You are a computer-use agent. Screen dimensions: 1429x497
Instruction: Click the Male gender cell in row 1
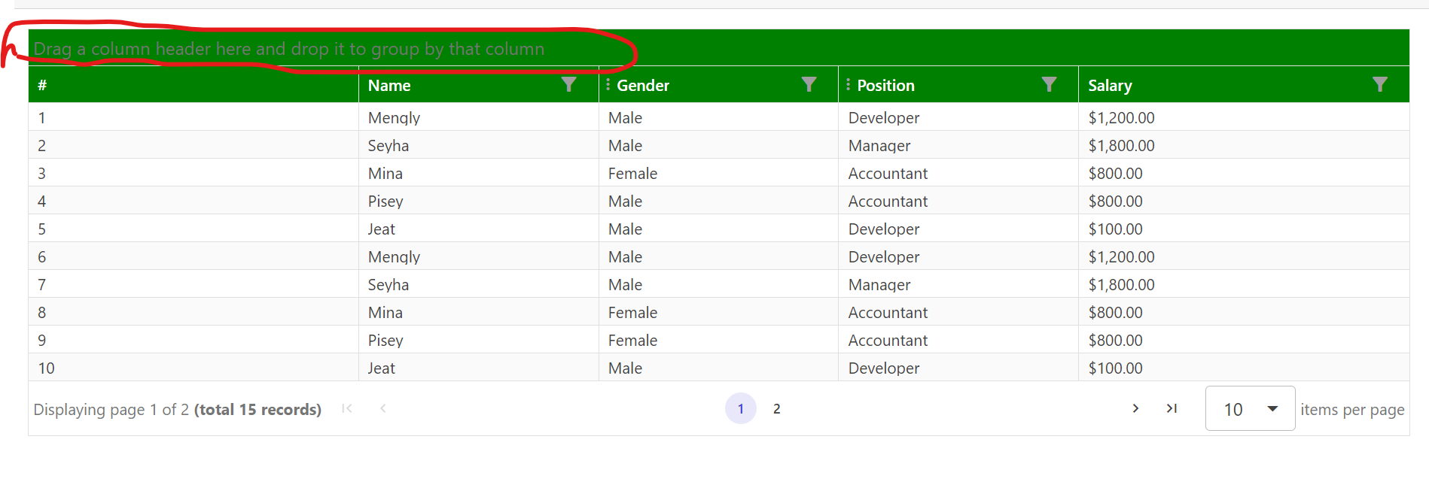718,117
